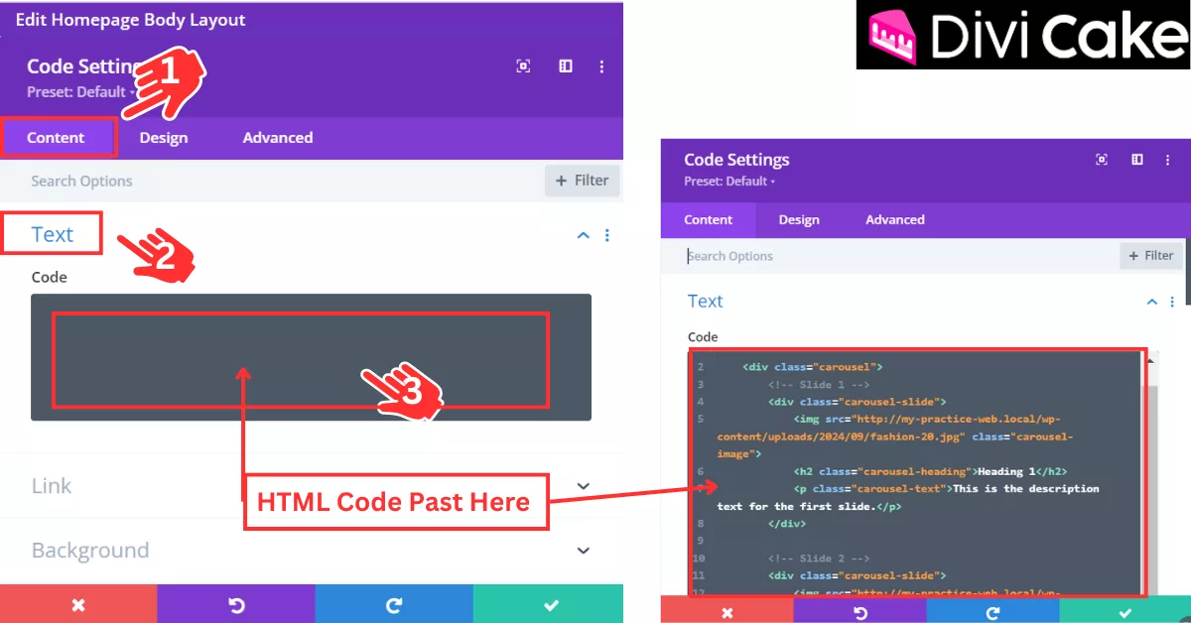
Task: Expand the Link section chevron
Action: coord(584,486)
